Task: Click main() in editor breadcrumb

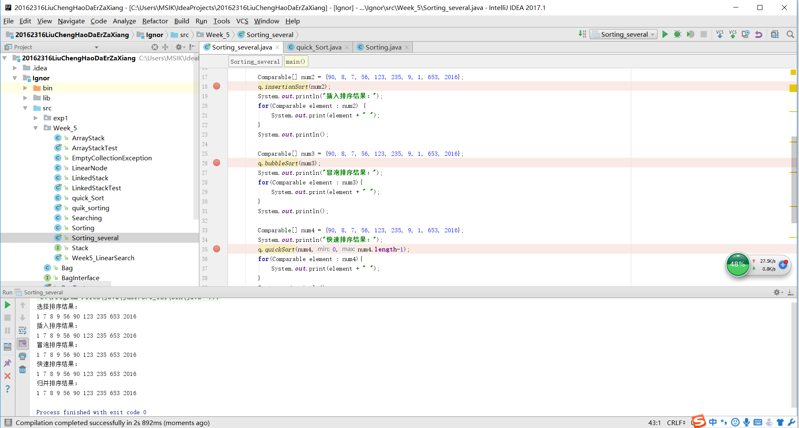Action: point(296,62)
